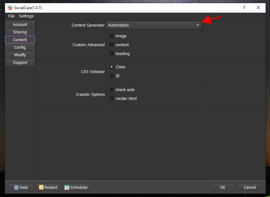Screen dimensions: 270x197
Task: Click the Content Generator label
Action: 88,25
